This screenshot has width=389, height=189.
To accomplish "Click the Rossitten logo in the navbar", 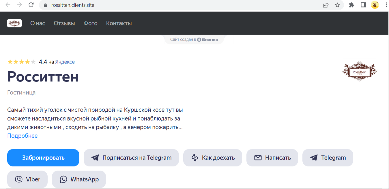I will [x=14, y=23].
